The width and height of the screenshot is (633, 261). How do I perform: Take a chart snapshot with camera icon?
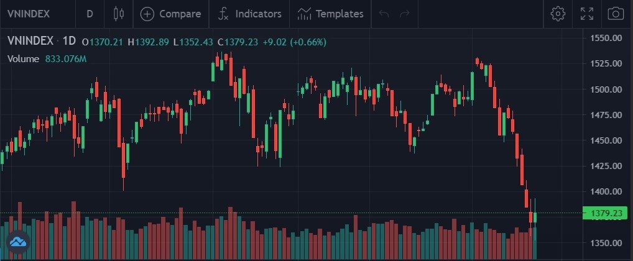point(616,14)
